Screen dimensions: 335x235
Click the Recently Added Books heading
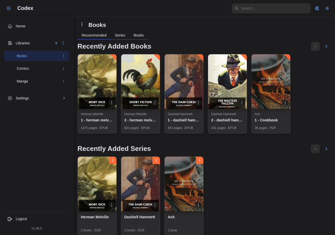pos(114,46)
